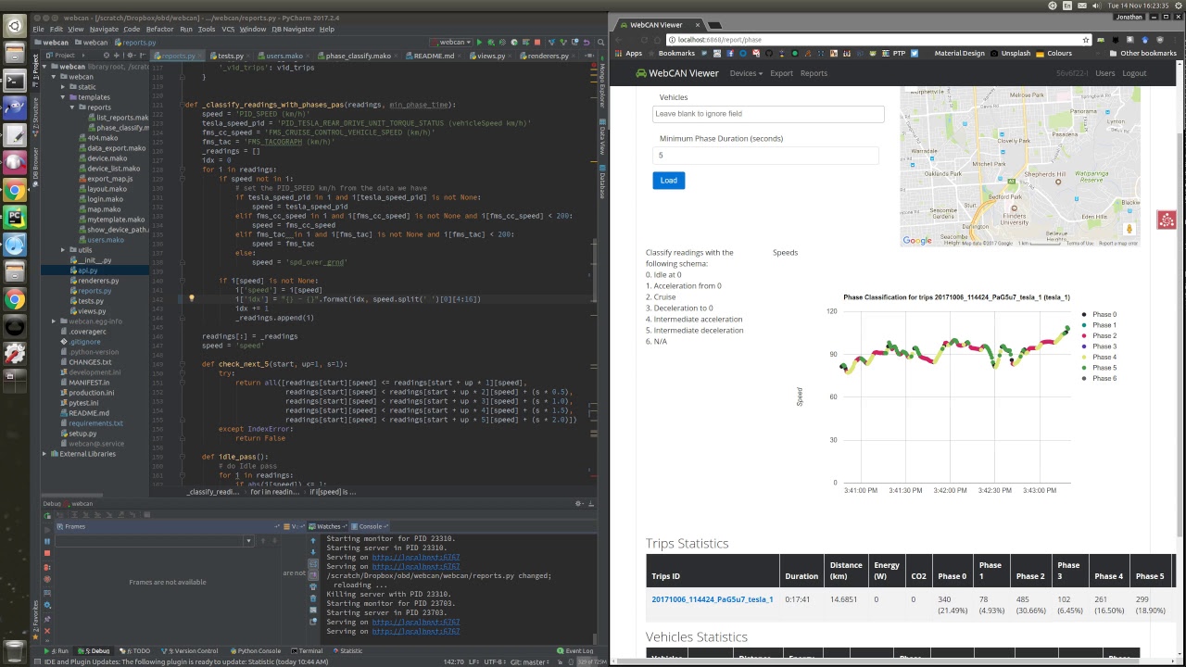Click the console scroll up arrow icon
Screen dimensions: 1186x667
click(x=313, y=540)
